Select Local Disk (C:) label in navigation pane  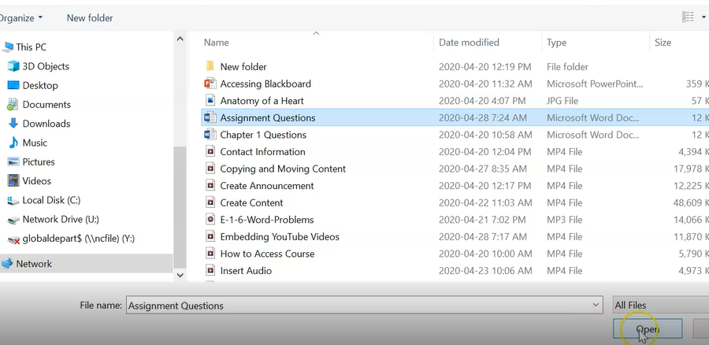coord(51,200)
